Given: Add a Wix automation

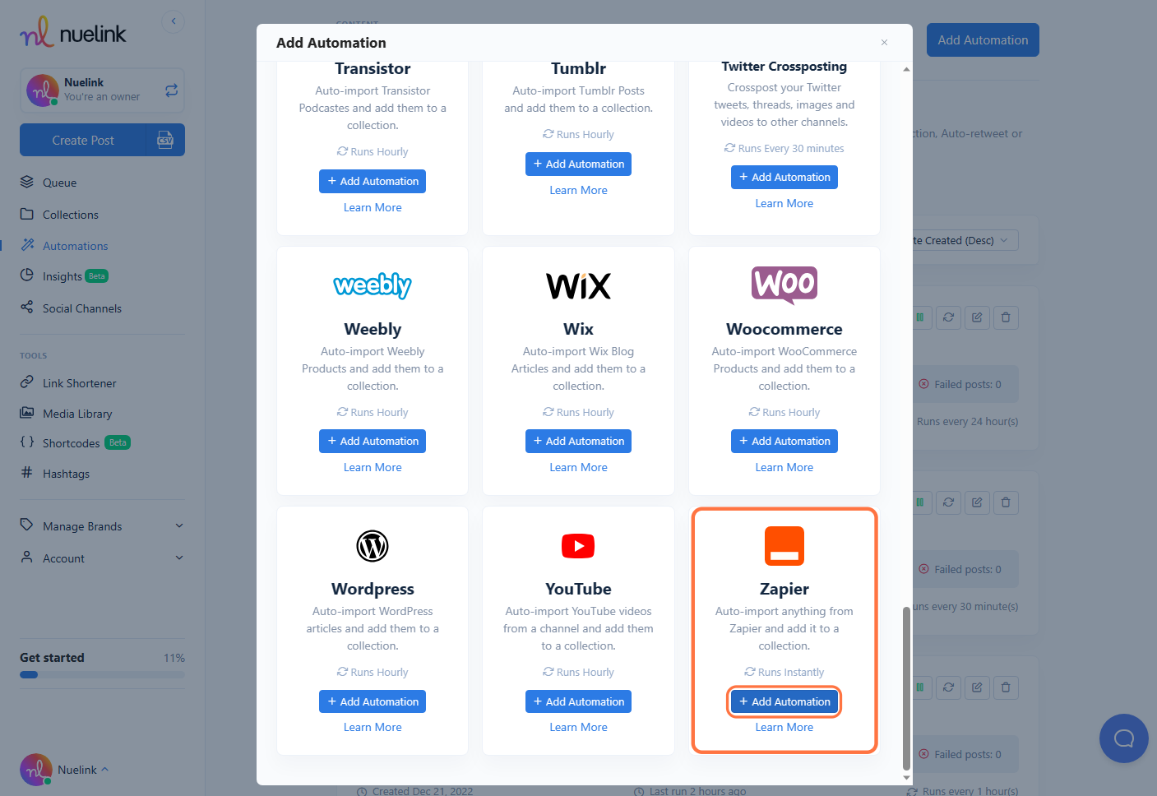Looking at the screenshot, I should (578, 441).
